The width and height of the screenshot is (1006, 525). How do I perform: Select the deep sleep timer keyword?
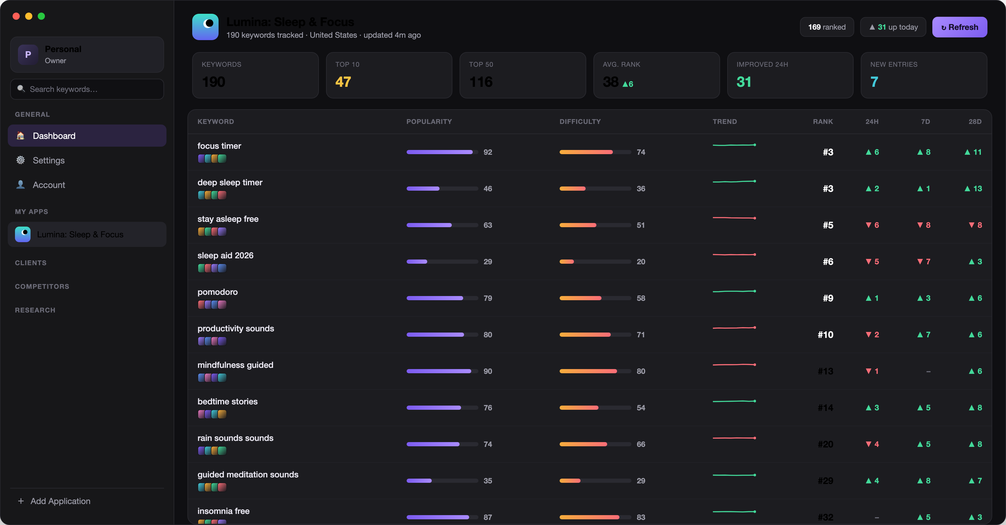tap(230, 182)
